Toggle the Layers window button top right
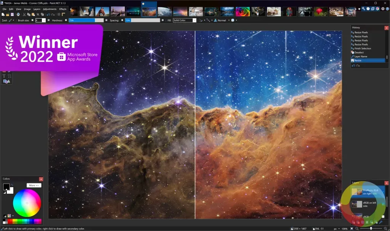390x231 pixels. pos(373,9)
